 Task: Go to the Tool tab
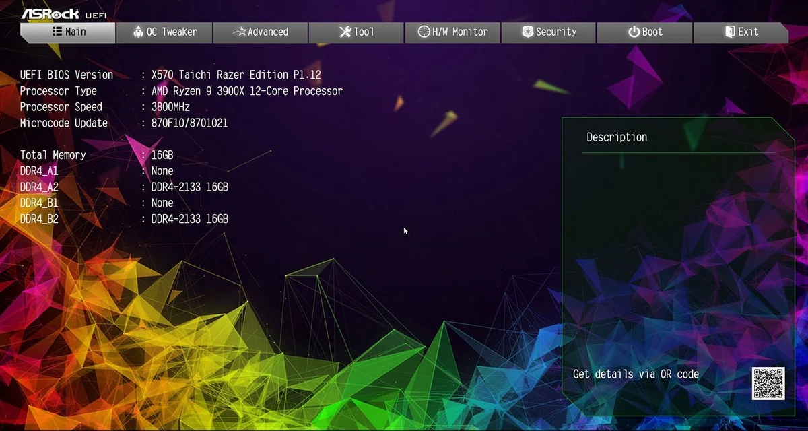356,32
